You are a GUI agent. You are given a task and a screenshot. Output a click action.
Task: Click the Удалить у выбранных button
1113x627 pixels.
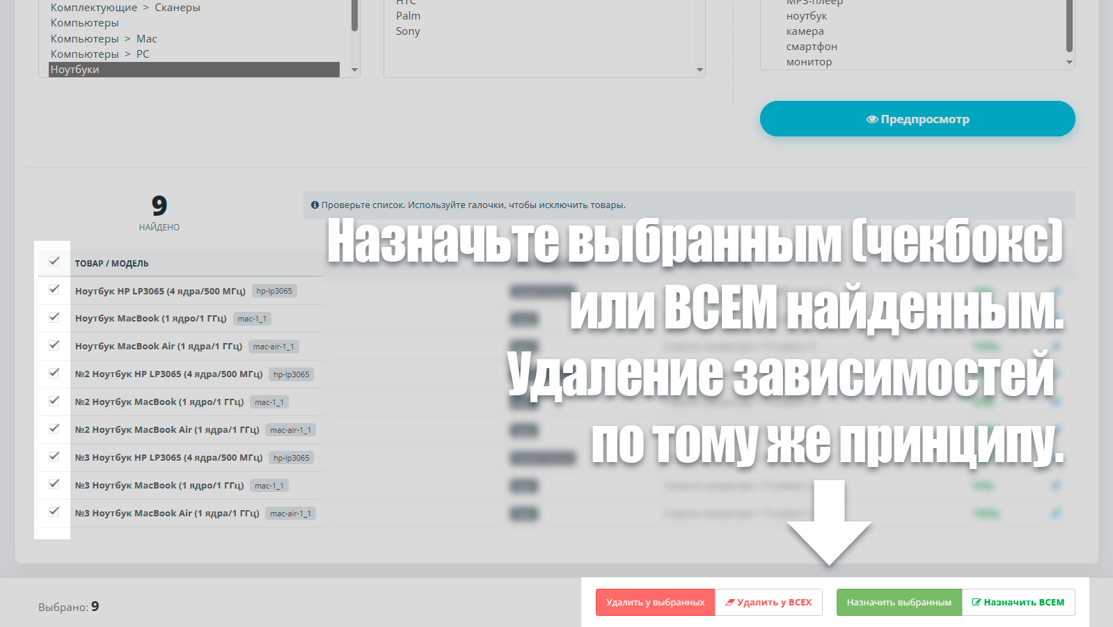click(655, 603)
